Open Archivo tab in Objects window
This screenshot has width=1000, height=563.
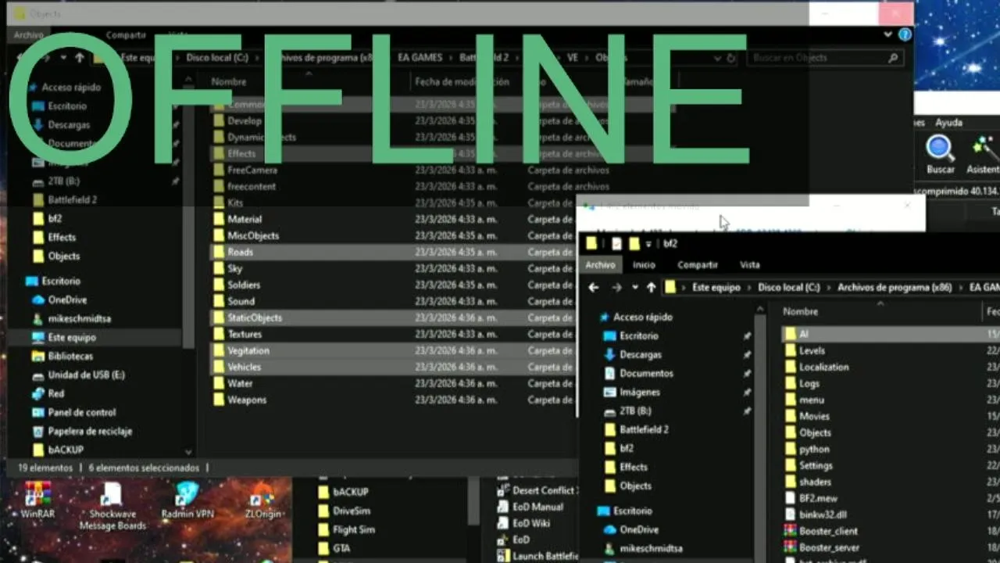point(29,35)
